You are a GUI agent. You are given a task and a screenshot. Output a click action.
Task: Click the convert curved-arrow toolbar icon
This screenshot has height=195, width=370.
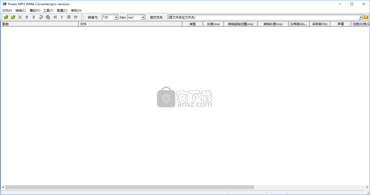(41, 17)
